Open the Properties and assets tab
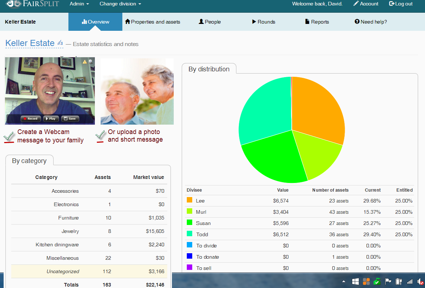 (x=153, y=22)
